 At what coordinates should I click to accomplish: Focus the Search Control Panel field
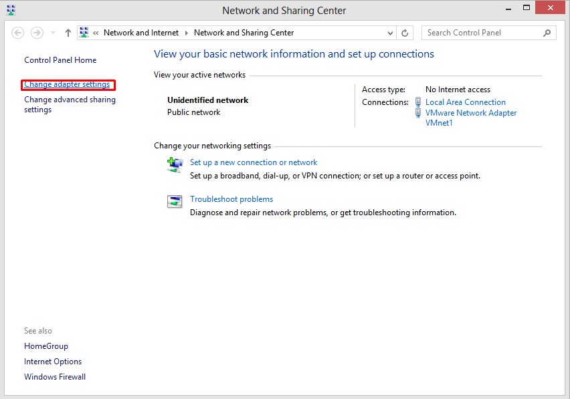pos(488,33)
